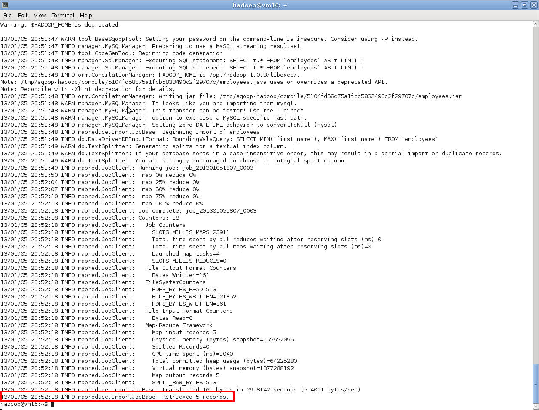Click 'CPU time spent (ms)=1040' line
Image resolution: width=539 pixels, height=410 pixels.
coord(117,354)
